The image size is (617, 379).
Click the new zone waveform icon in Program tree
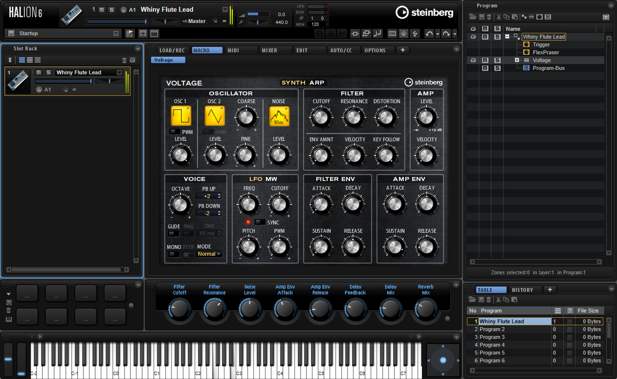coord(524,17)
